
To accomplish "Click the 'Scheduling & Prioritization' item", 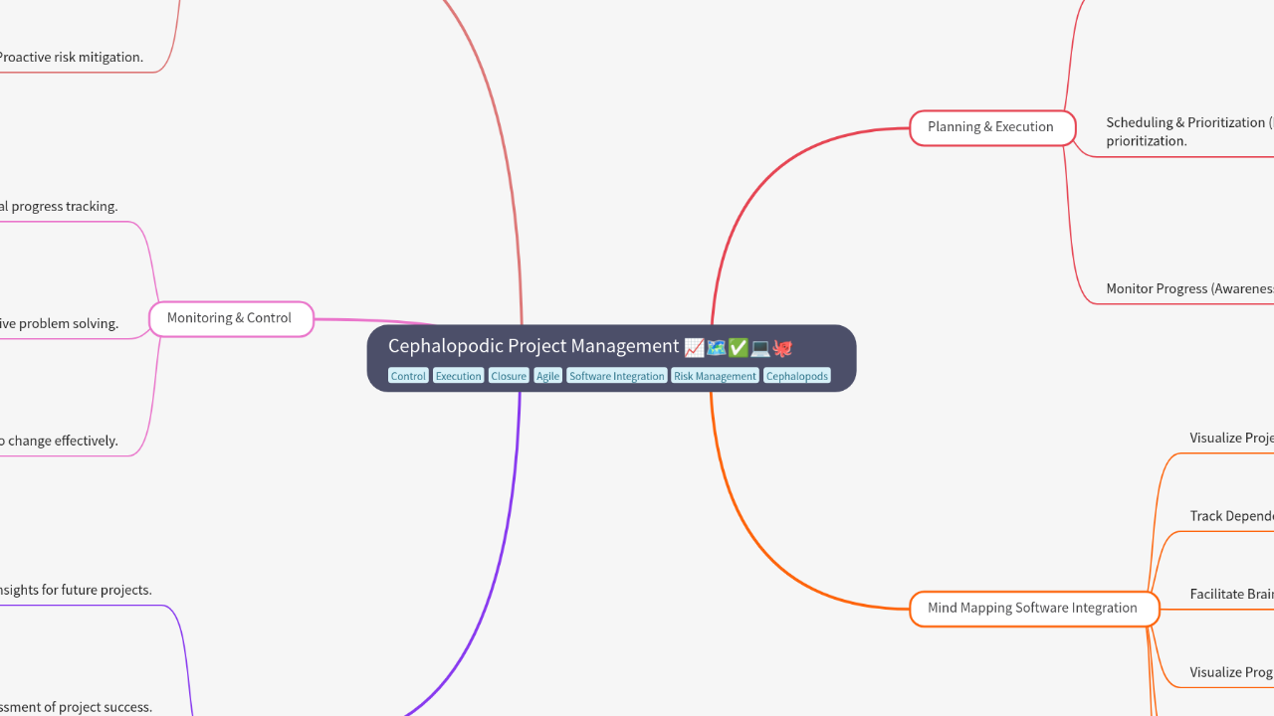I will [1189, 131].
